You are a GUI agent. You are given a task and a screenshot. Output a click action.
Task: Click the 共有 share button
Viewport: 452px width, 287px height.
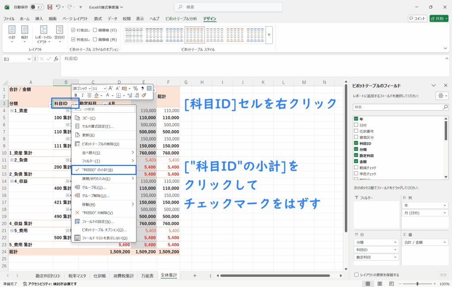click(439, 19)
